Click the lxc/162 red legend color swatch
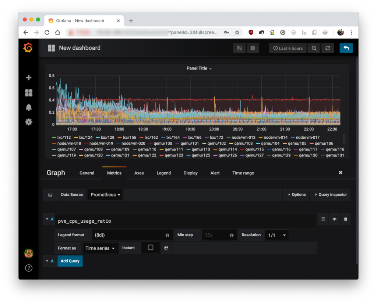This screenshot has height=304, width=377. 141,138
